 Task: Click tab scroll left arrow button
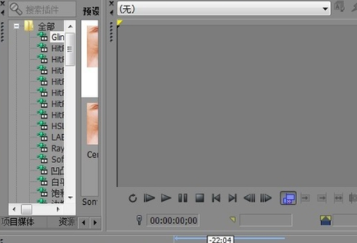[x=83, y=222]
